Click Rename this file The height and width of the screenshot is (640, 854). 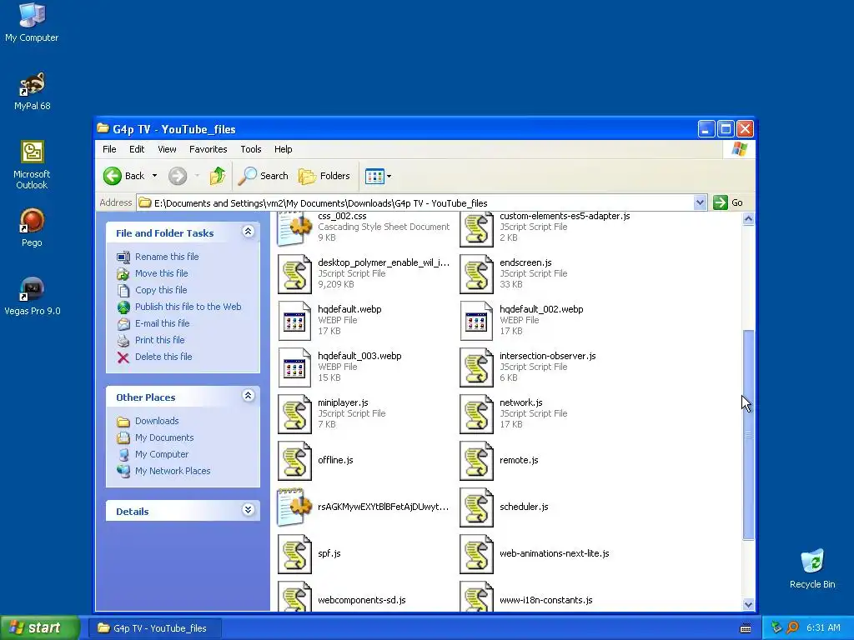coord(167,257)
